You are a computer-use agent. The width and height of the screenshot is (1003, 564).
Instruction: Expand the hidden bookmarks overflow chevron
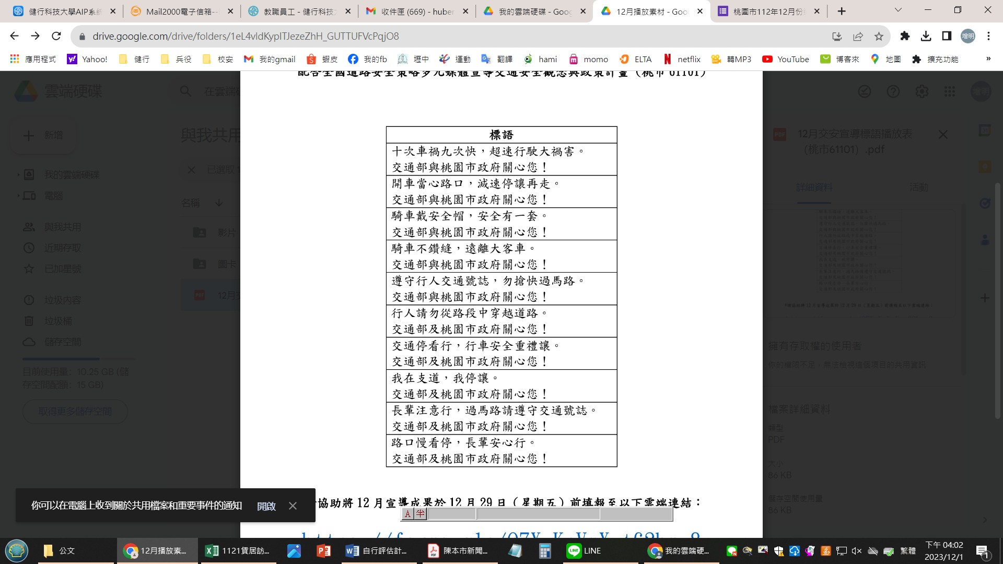coord(988,59)
